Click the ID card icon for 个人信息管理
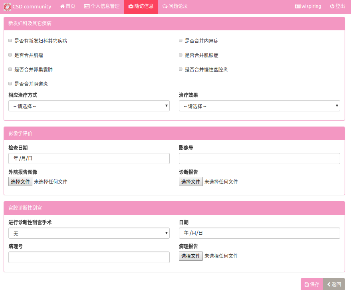The height and width of the screenshot is (293, 351). (87, 6)
